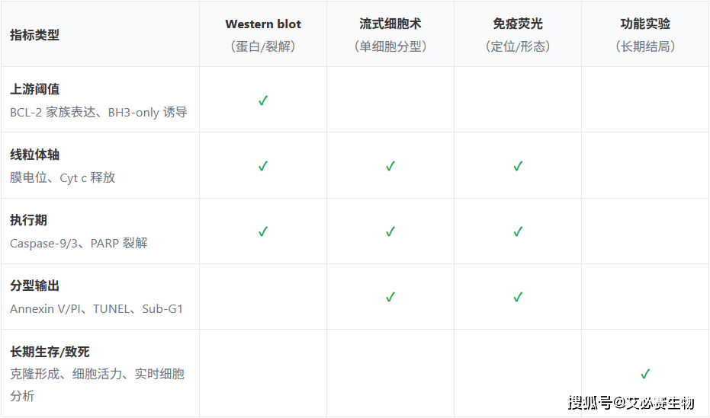710x418 pixels.
Task: Click the Western blot checkmark for 执行期
Action: [263, 231]
